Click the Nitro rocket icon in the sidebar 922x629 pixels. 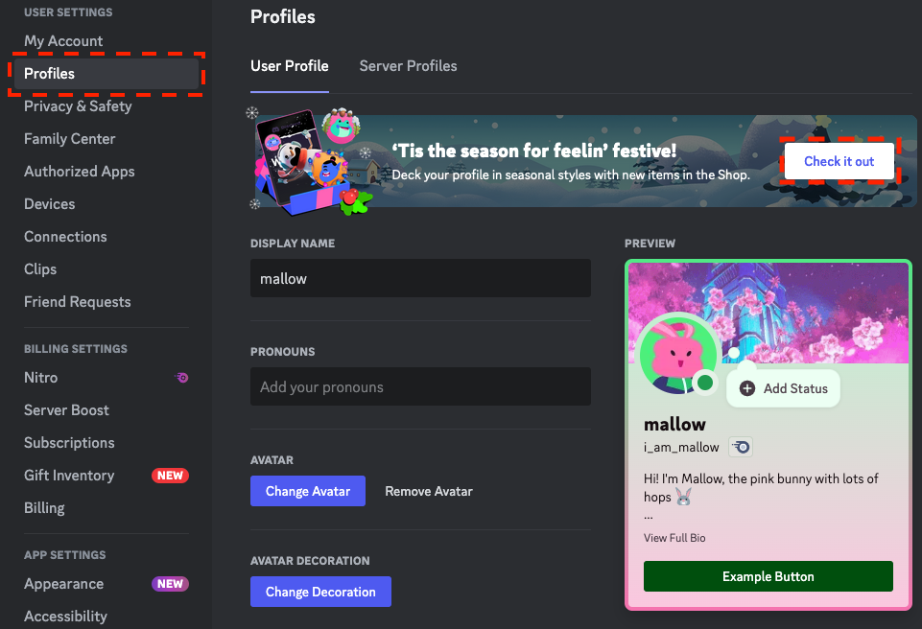[182, 378]
